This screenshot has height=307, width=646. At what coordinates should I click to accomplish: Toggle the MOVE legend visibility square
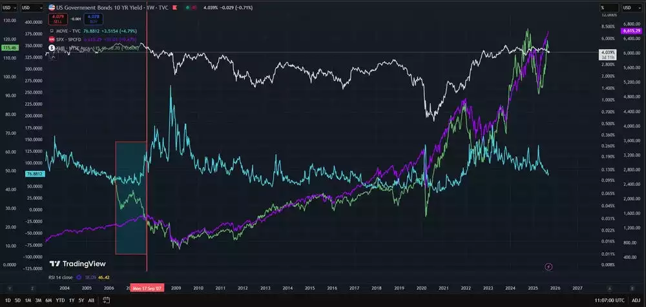click(51, 31)
